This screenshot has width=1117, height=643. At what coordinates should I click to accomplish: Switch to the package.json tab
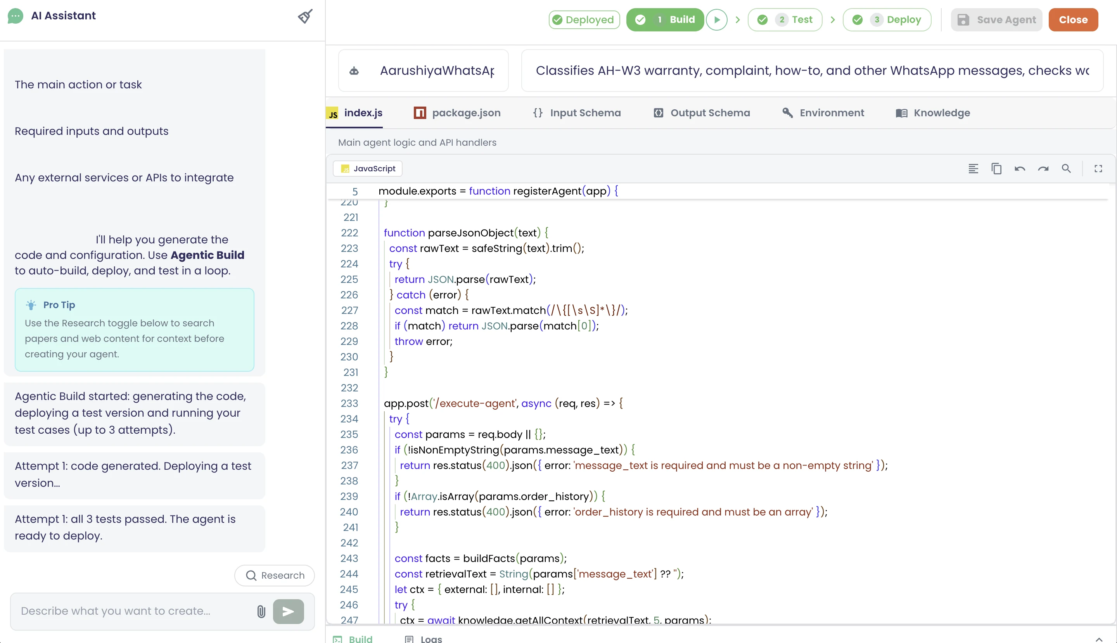click(x=457, y=113)
